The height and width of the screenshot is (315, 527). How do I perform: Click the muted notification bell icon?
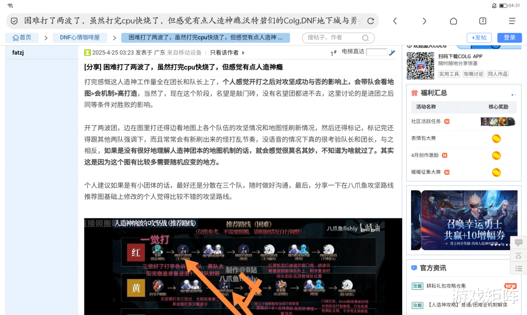click(x=494, y=5)
